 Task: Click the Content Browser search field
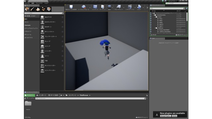90,99
